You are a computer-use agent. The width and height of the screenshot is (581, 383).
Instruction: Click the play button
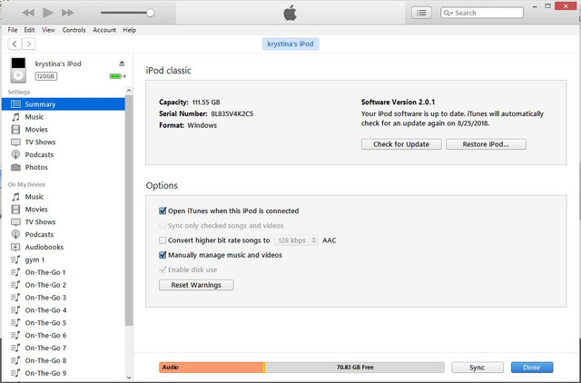click(48, 13)
